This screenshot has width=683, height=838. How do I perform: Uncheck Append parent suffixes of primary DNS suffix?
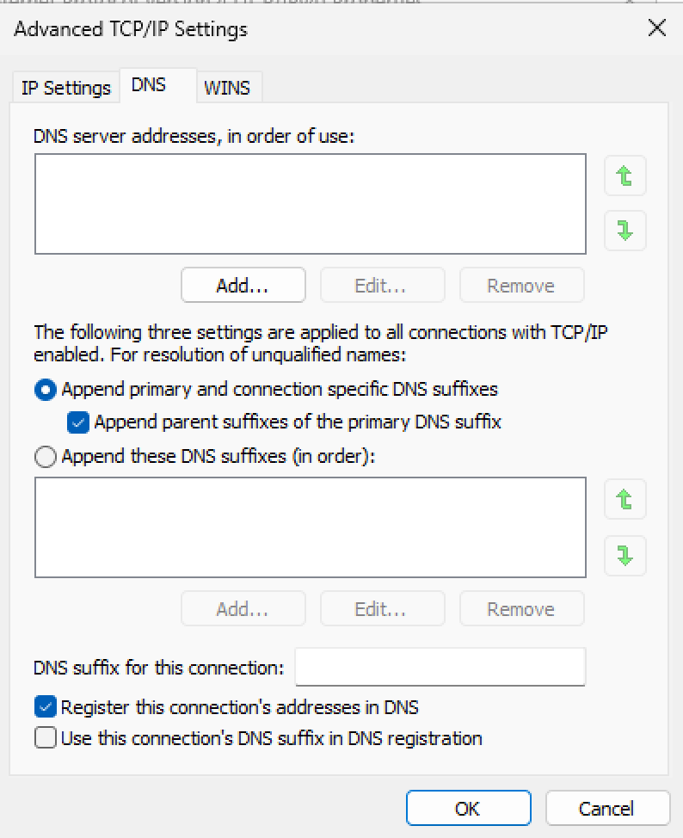pyautogui.click(x=78, y=422)
